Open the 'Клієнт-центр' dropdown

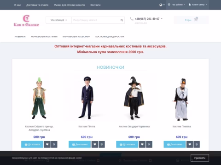[198, 5]
